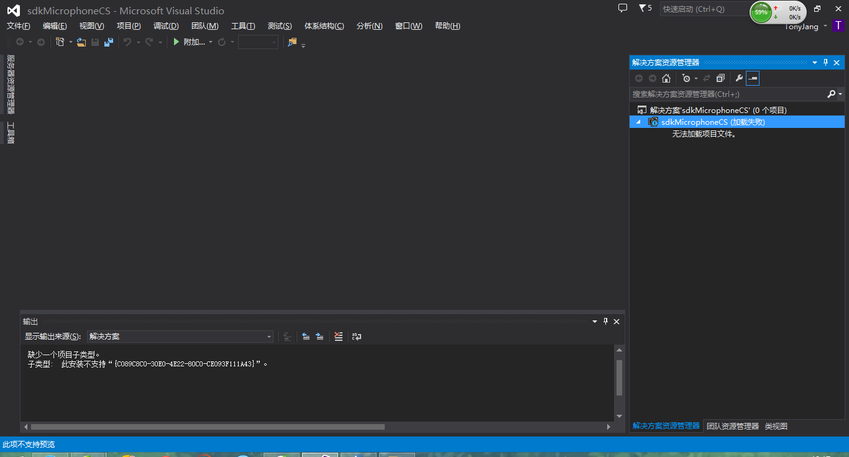This screenshot has width=849, height=457.
Task: Click the Quick Launch (快速启动) search box
Action: 705,9
